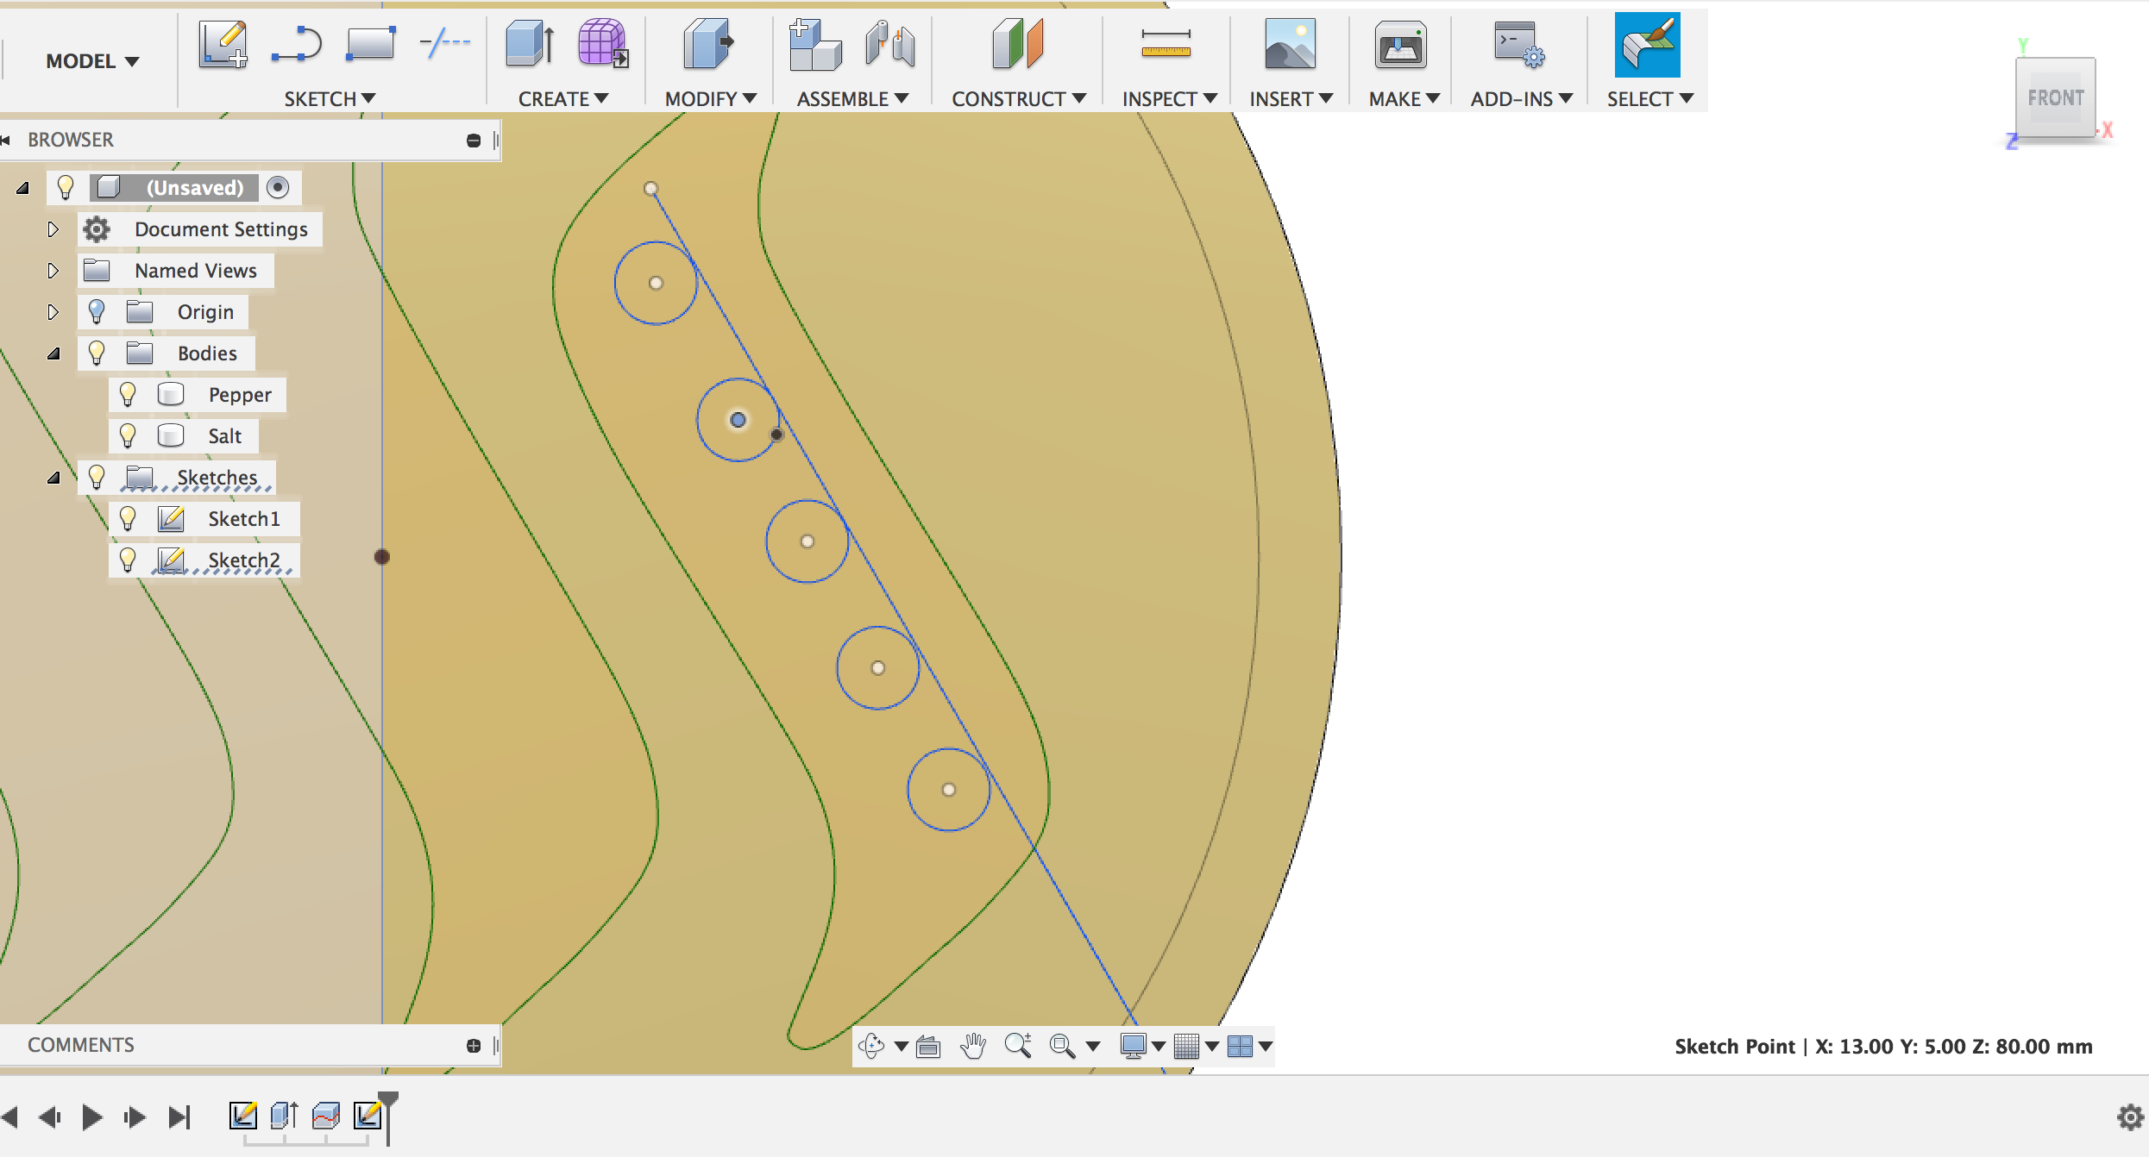Click the Display Settings monitor icon
This screenshot has height=1157, width=2149.
tap(1133, 1046)
